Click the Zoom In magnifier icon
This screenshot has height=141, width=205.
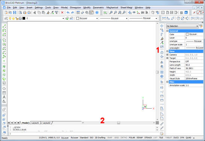coord(111,12)
